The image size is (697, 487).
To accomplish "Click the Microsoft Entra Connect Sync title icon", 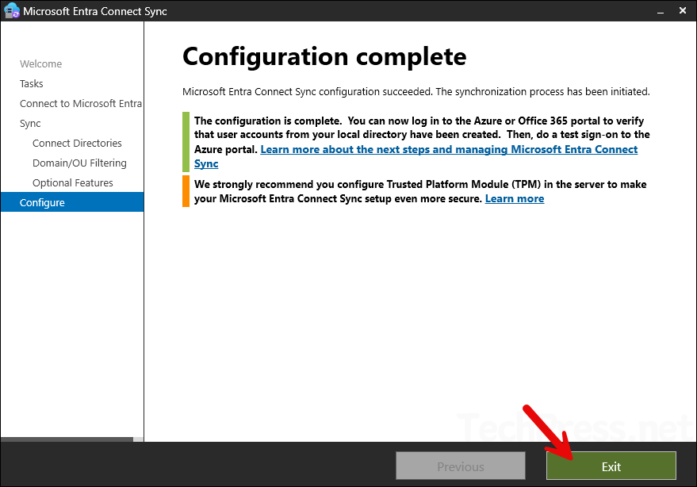I will pyautogui.click(x=12, y=10).
